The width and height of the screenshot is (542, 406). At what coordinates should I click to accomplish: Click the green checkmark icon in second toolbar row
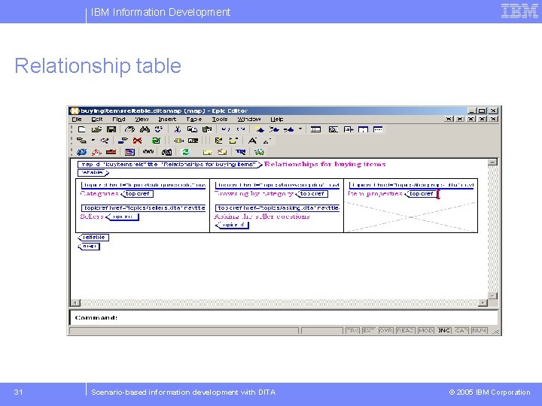tap(156, 141)
